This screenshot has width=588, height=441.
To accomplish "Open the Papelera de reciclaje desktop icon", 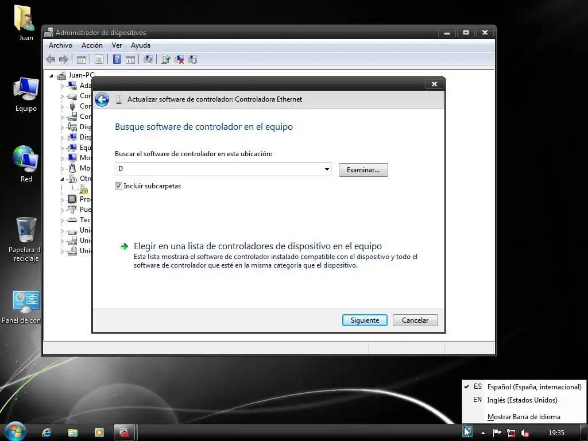I will point(24,239).
